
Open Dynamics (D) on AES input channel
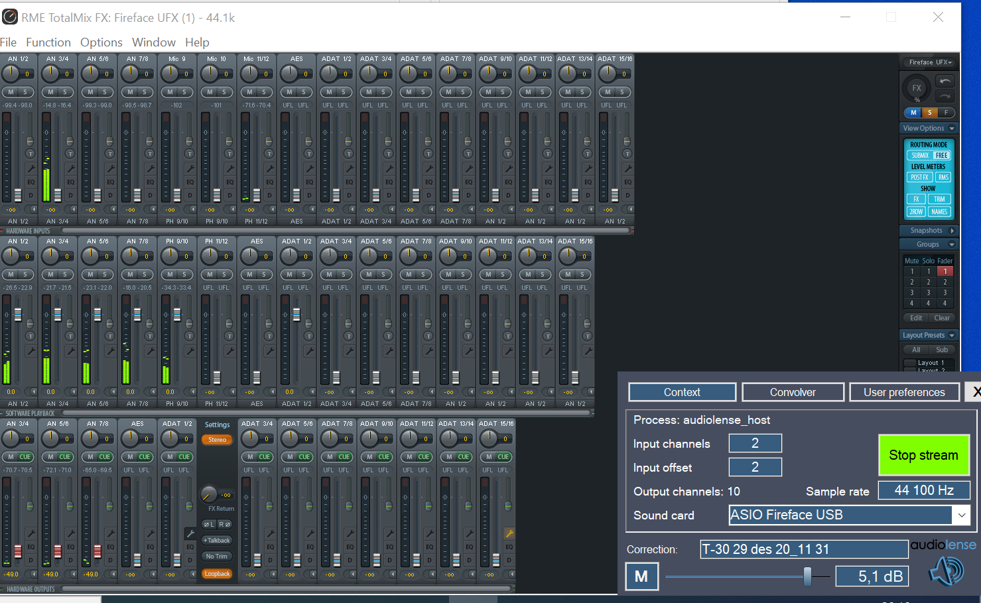pyautogui.click(x=309, y=196)
